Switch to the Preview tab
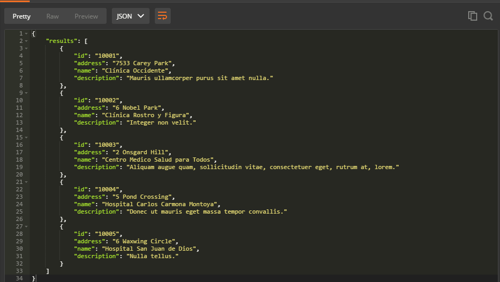The width and height of the screenshot is (500, 282). pyautogui.click(x=86, y=16)
